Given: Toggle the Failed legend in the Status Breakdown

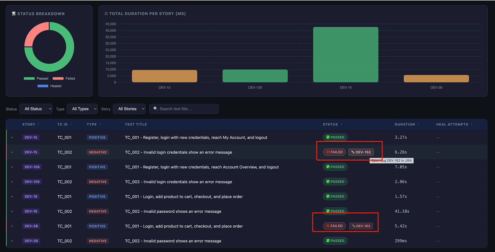Looking at the screenshot, I should (64, 78).
